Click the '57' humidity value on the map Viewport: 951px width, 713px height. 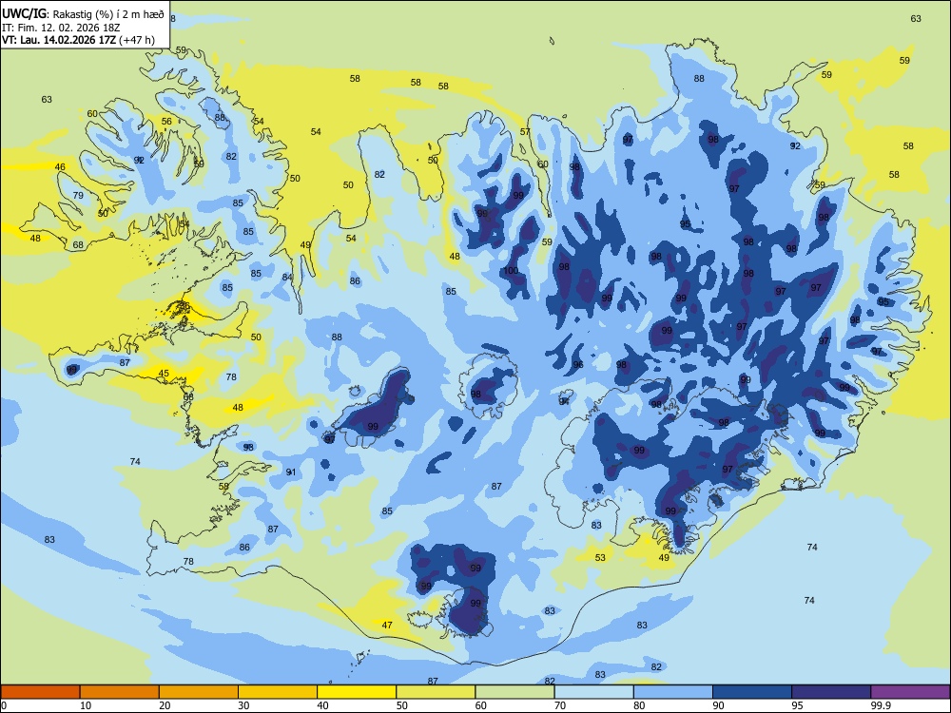click(525, 132)
